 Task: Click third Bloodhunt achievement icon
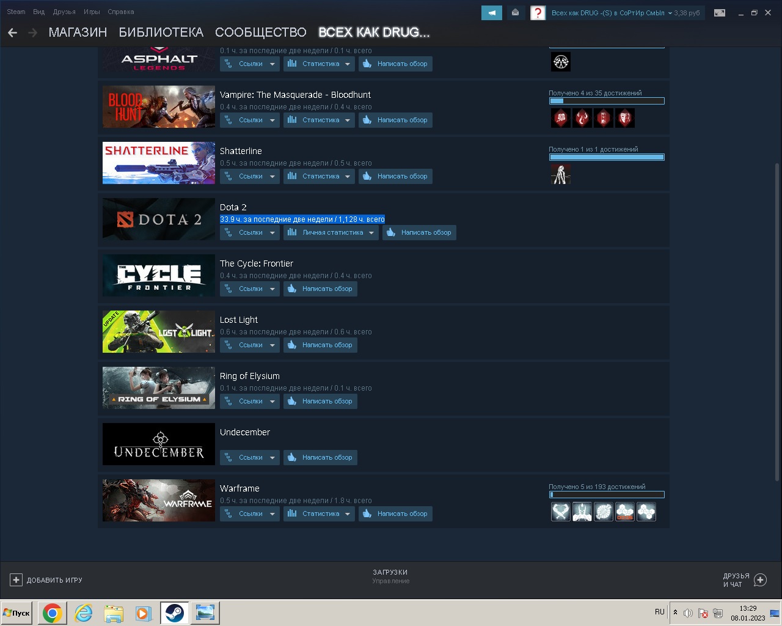tap(604, 118)
